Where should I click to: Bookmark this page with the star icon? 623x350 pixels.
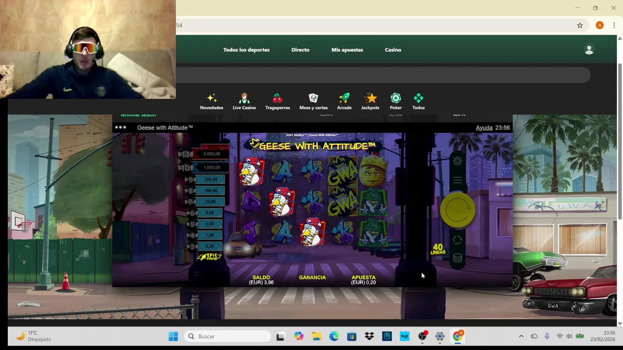click(580, 25)
